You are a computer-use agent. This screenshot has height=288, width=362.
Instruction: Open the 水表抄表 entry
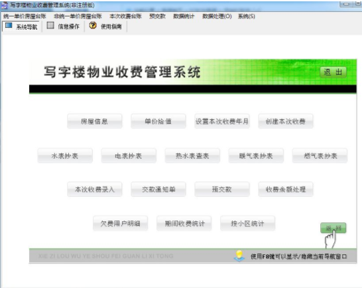click(65, 156)
